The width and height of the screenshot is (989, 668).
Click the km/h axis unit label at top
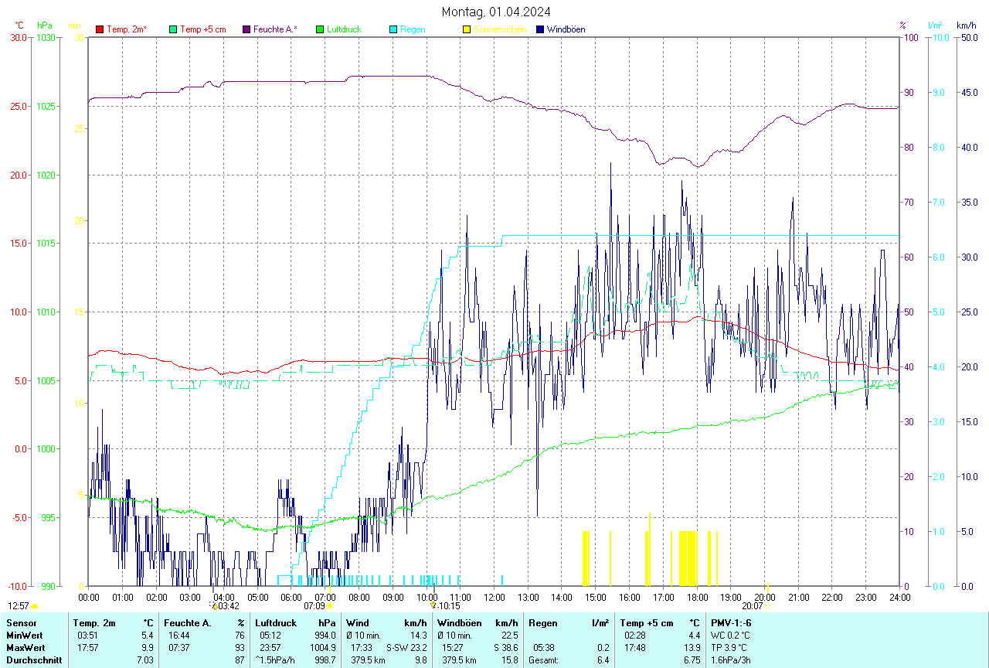(967, 26)
